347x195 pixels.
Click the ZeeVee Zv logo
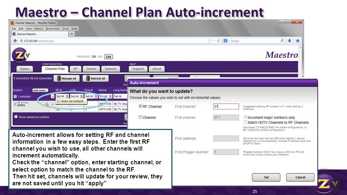point(20,55)
